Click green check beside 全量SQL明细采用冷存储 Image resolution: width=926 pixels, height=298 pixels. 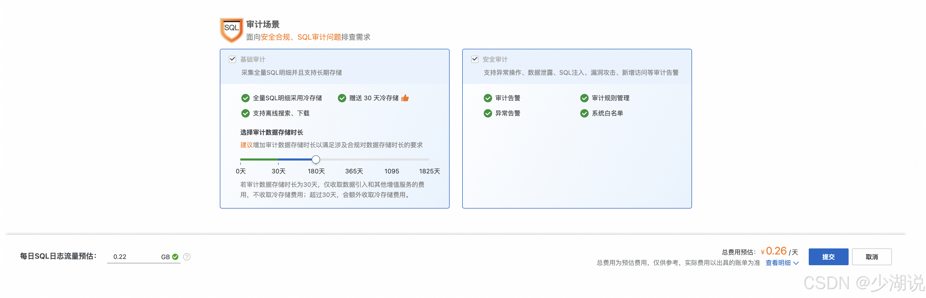(x=245, y=98)
